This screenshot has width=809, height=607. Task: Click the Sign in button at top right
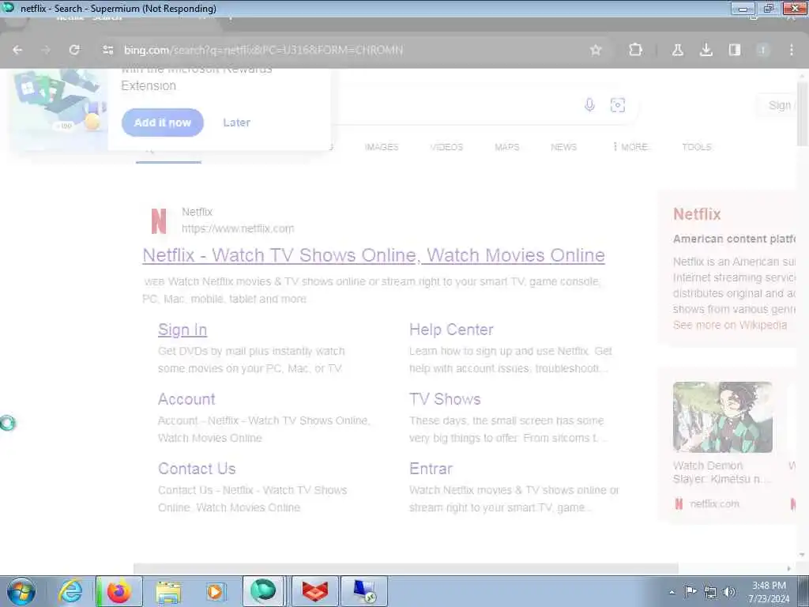(778, 105)
